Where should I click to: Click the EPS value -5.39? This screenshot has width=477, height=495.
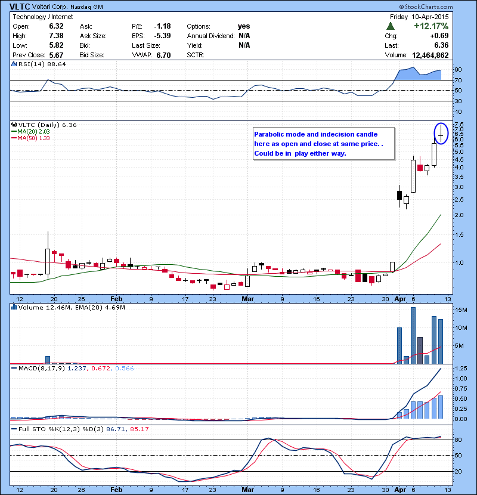coord(162,36)
